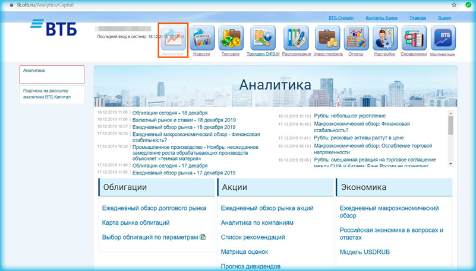Viewport: 476px width, 271px height.
Task: Open Аналитика по компаниям
Action: pyautogui.click(x=257, y=223)
